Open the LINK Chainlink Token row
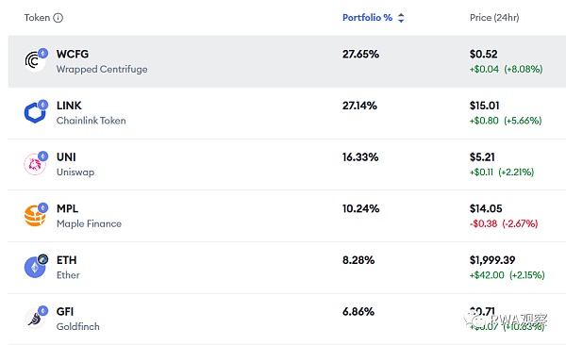Viewport: 566px width, 345px height. tap(287, 113)
